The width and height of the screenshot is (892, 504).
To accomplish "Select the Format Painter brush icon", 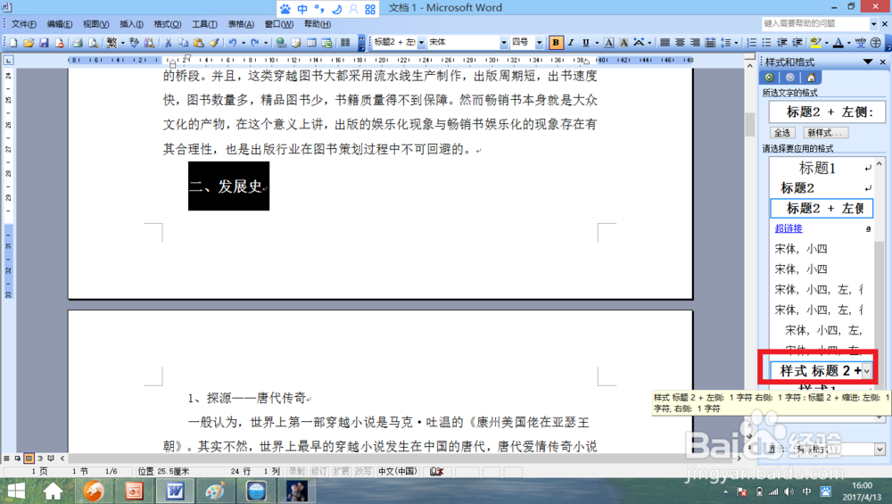I will click(x=214, y=43).
